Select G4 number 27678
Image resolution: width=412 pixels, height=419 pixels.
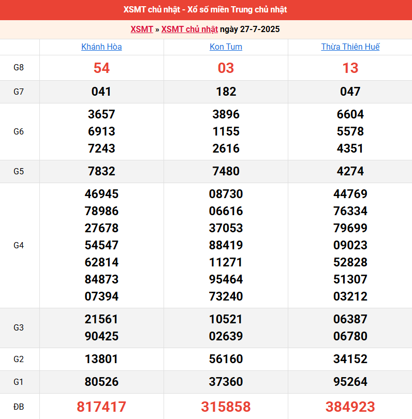[x=101, y=228]
